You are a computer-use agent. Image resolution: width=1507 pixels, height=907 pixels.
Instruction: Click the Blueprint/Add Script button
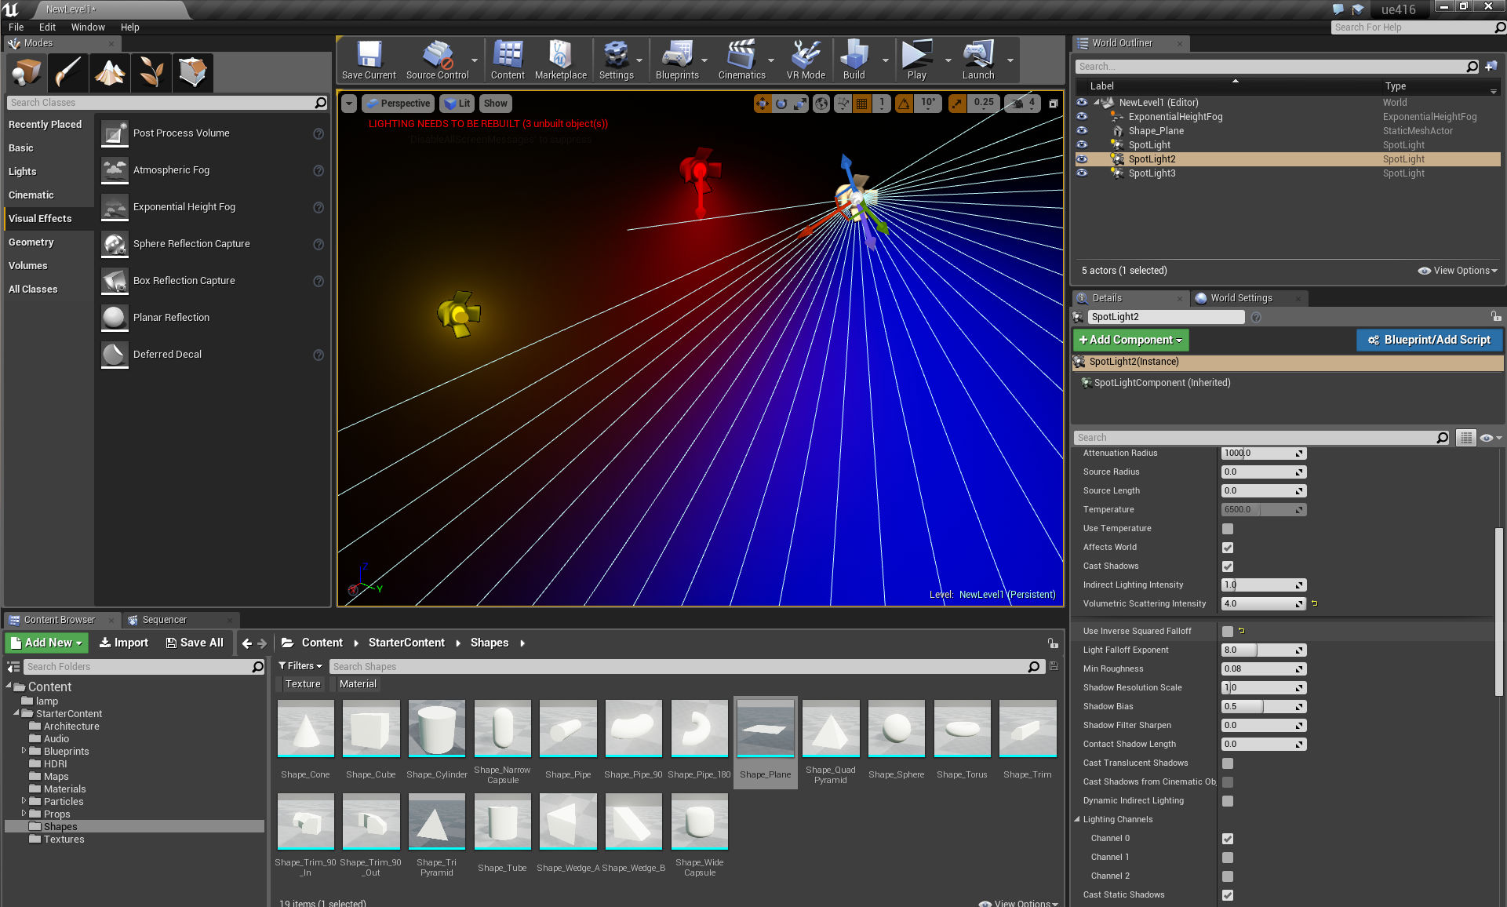point(1429,340)
